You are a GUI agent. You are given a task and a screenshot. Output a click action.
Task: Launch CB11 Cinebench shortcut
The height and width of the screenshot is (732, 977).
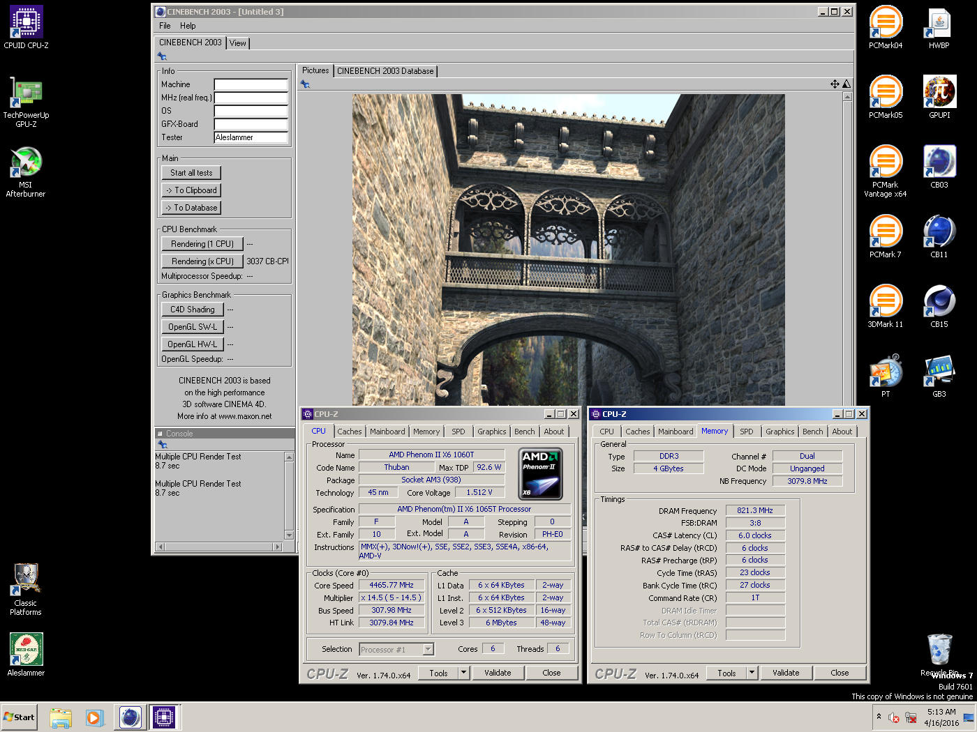pyautogui.click(x=939, y=237)
